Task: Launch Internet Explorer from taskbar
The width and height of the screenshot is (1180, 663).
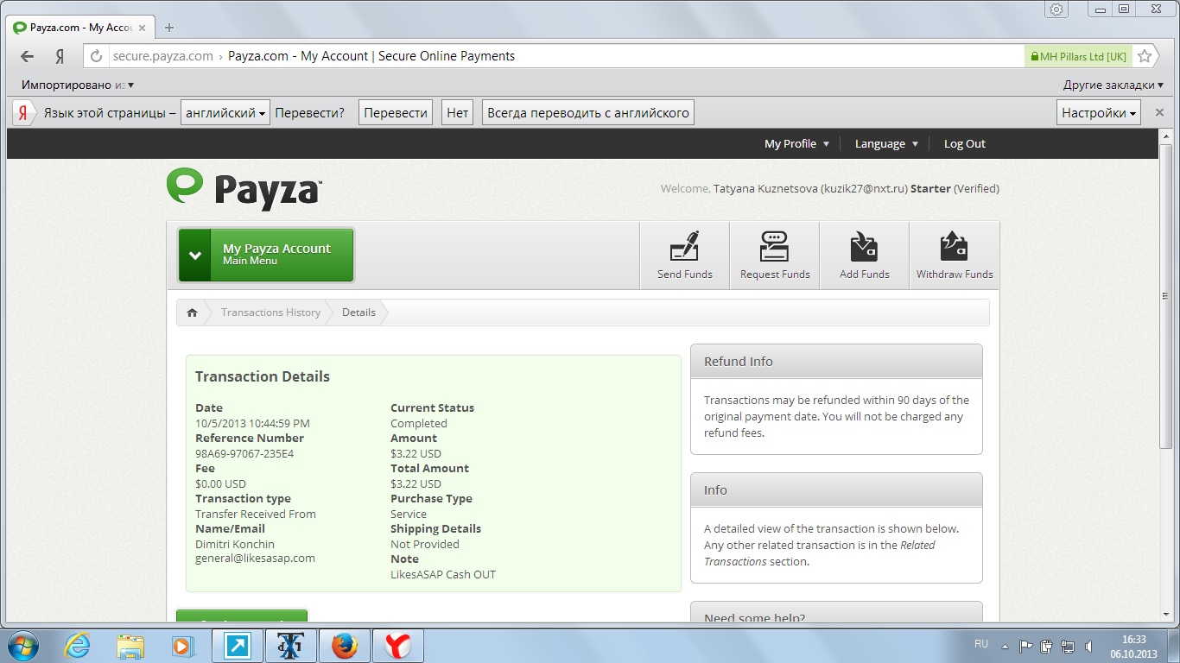Action: pyautogui.click(x=77, y=646)
